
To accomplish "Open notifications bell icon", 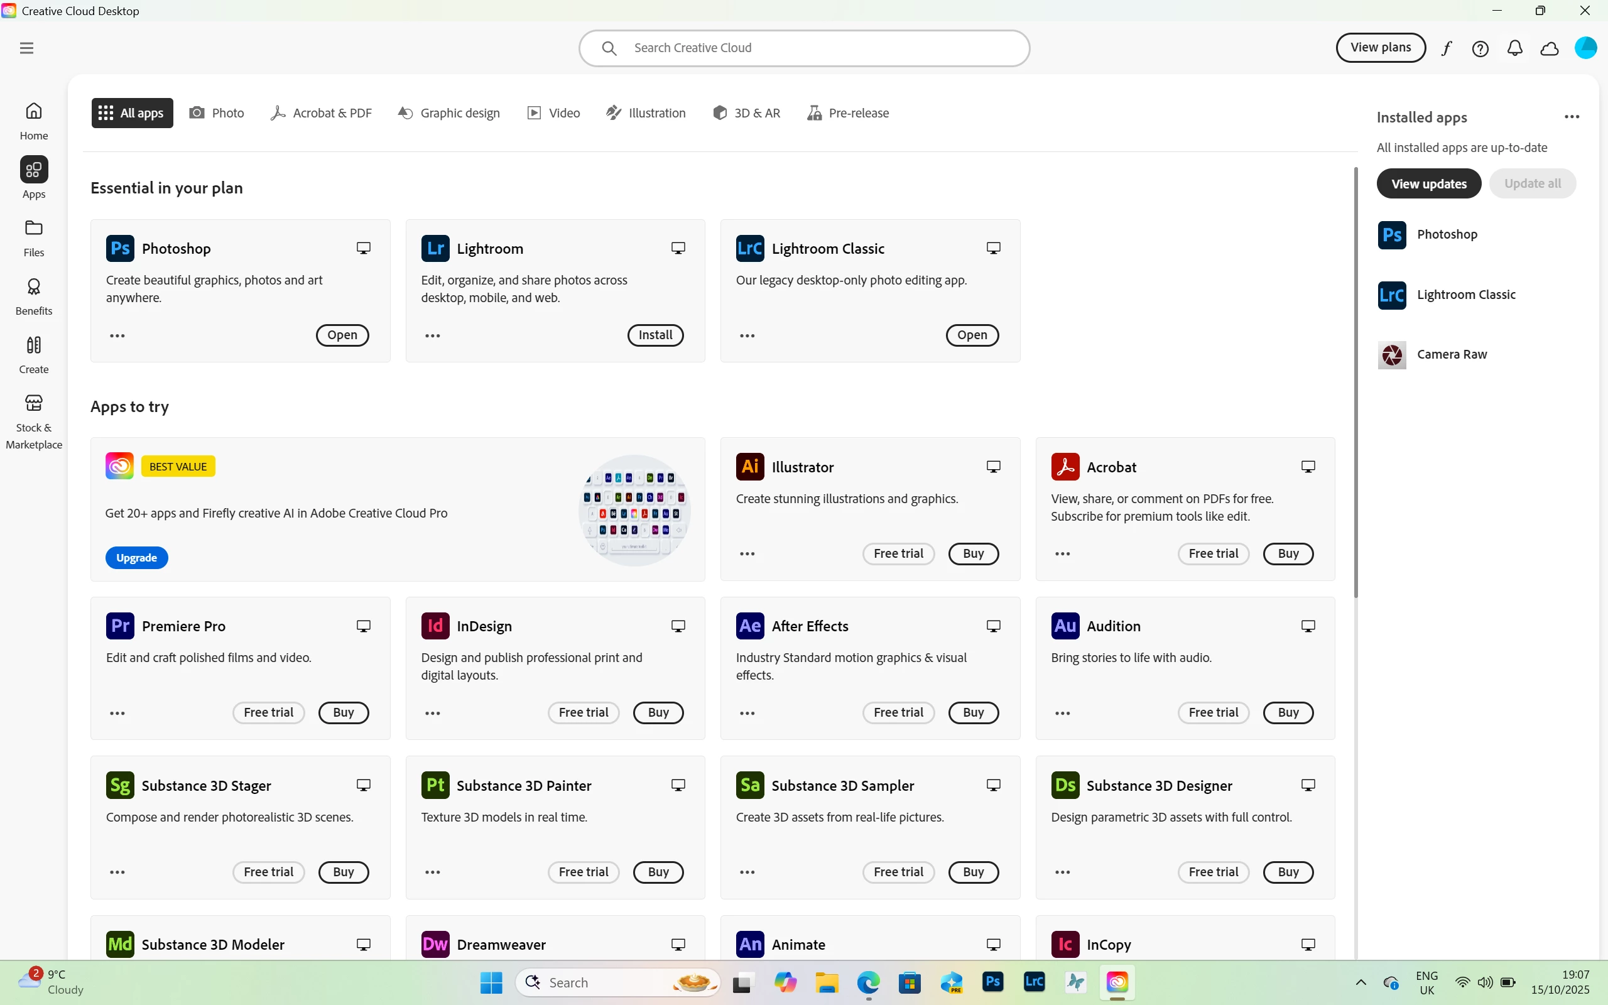I will click(x=1515, y=48).
